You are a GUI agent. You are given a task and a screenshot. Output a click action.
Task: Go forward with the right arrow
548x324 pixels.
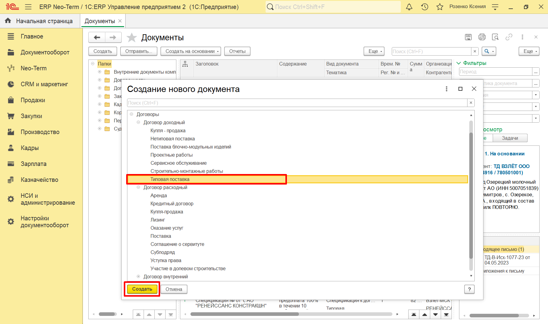pyautogui.click(x=113, y=37)
